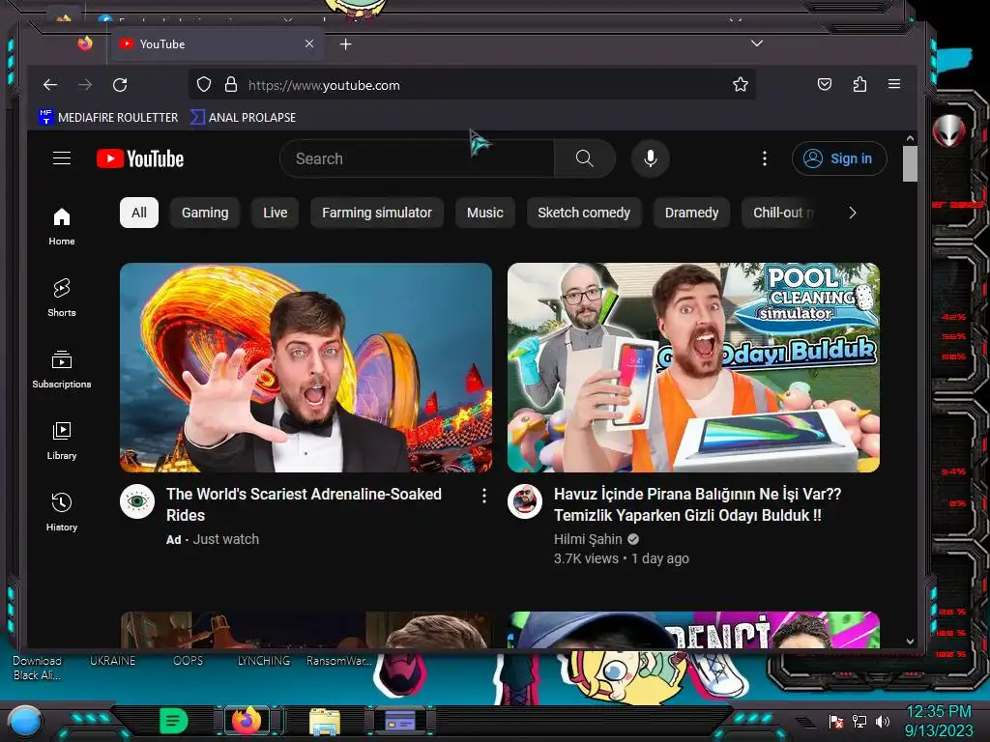Viewport: 990px width, 742px height.
Task: Open File Explorer from taskbar
Action: pos(325,722)
